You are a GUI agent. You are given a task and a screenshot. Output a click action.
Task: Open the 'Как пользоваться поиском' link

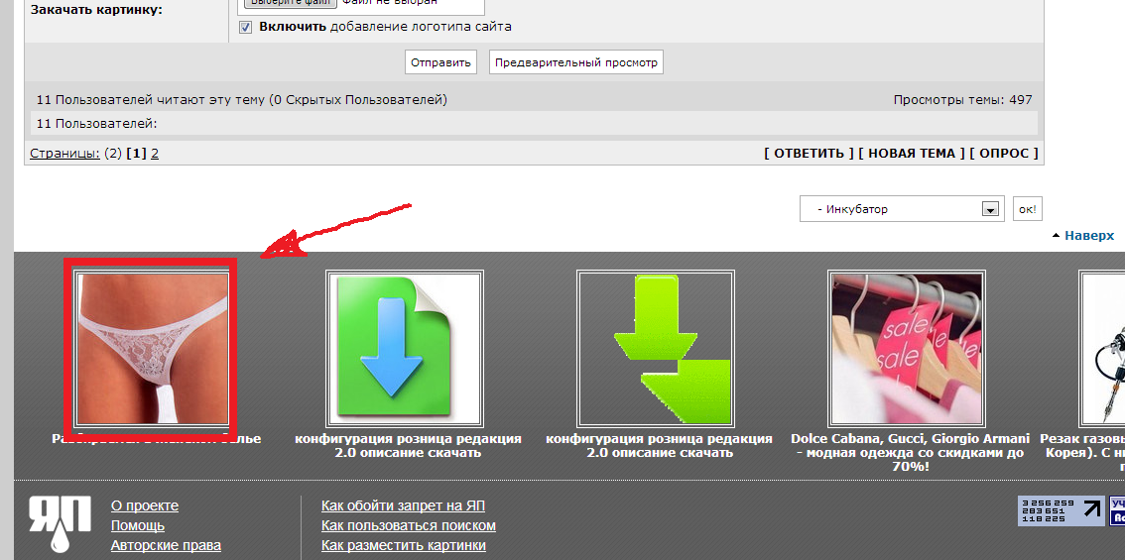click(409, 525)
